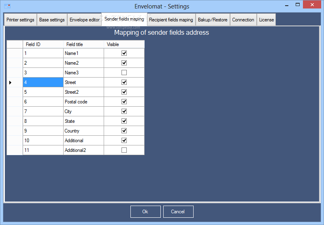Maximize the Envelomat Settings window
Screen dimensions: 324x225
pyautogui.click(x=298, y=4)
